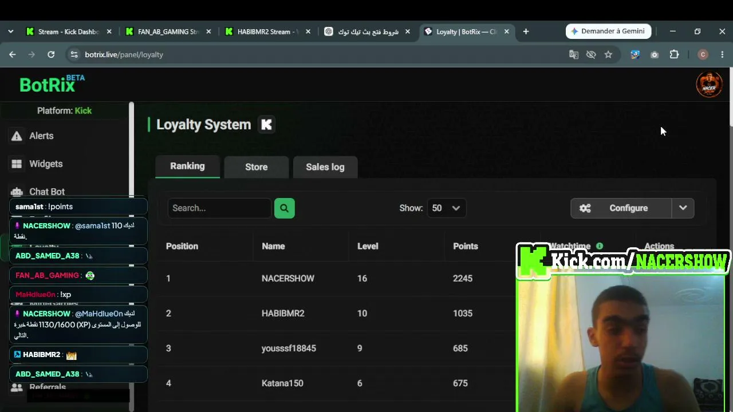Click the 2245 points value
The height and width of the screenshot is (412, 733).
[463, 279]
